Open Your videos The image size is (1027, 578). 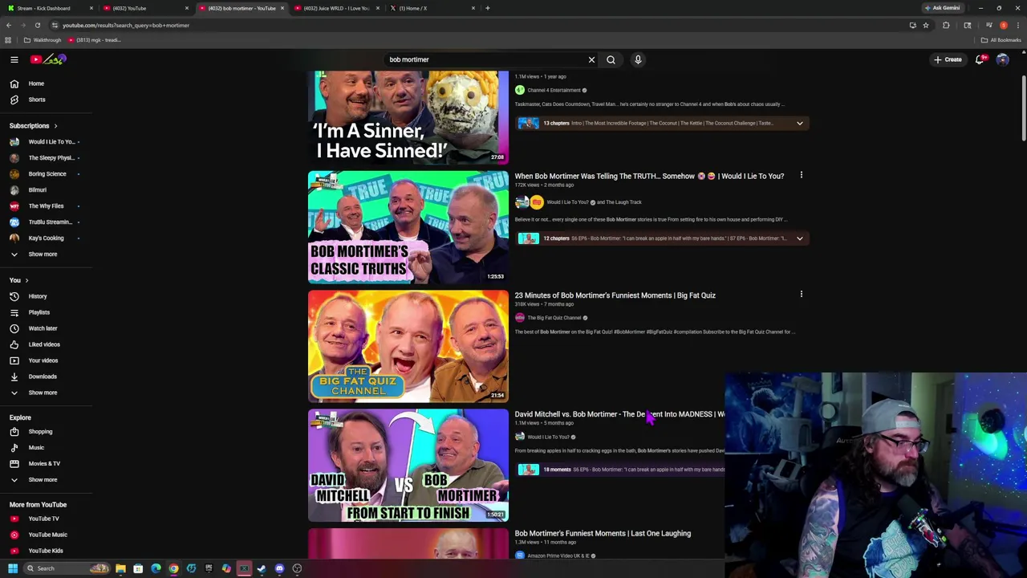click(43, 360)
